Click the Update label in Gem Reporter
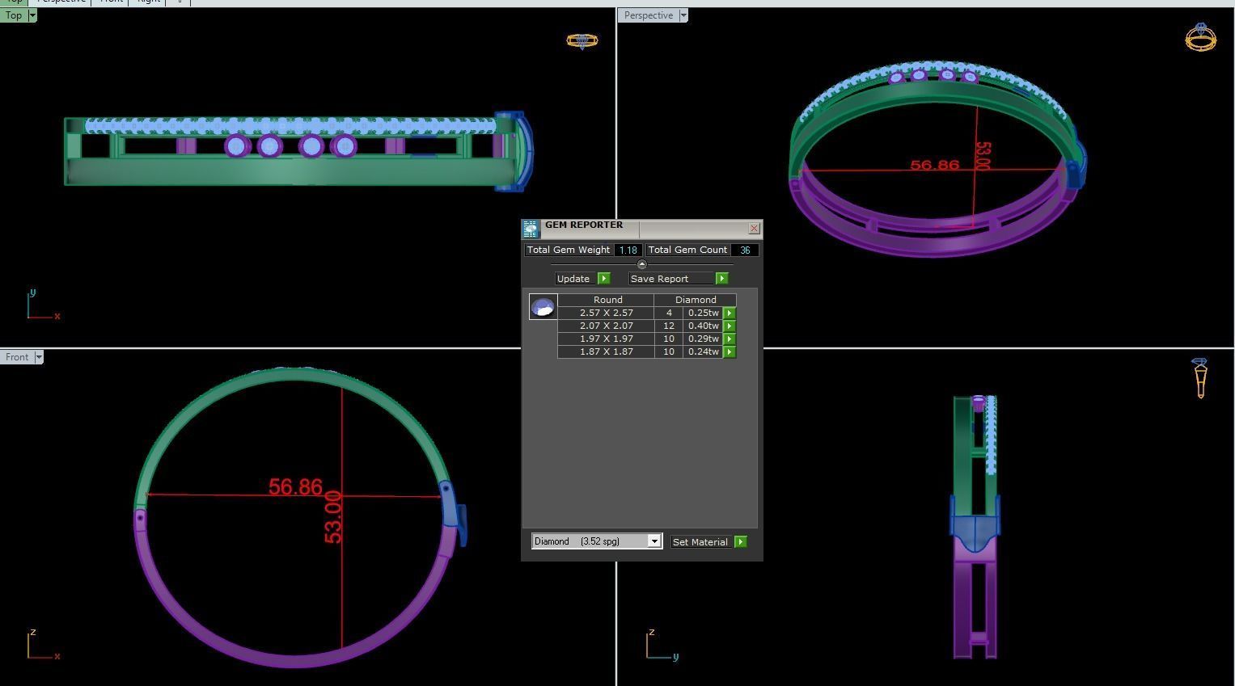Viewport: 1235px width, 686px height. [573, 279]
